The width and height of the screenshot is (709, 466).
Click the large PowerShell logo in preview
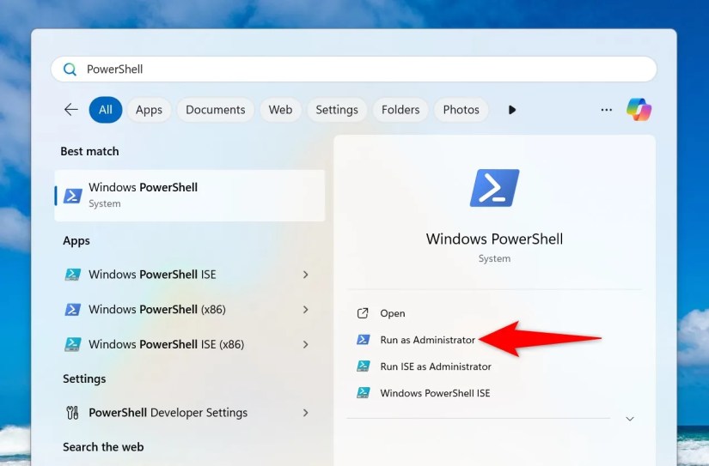click(x=495, y=188)
